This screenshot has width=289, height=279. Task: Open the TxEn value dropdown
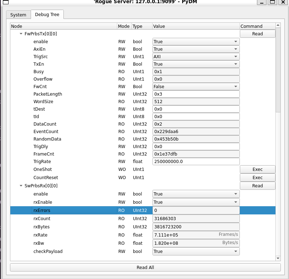coord(196,64)
